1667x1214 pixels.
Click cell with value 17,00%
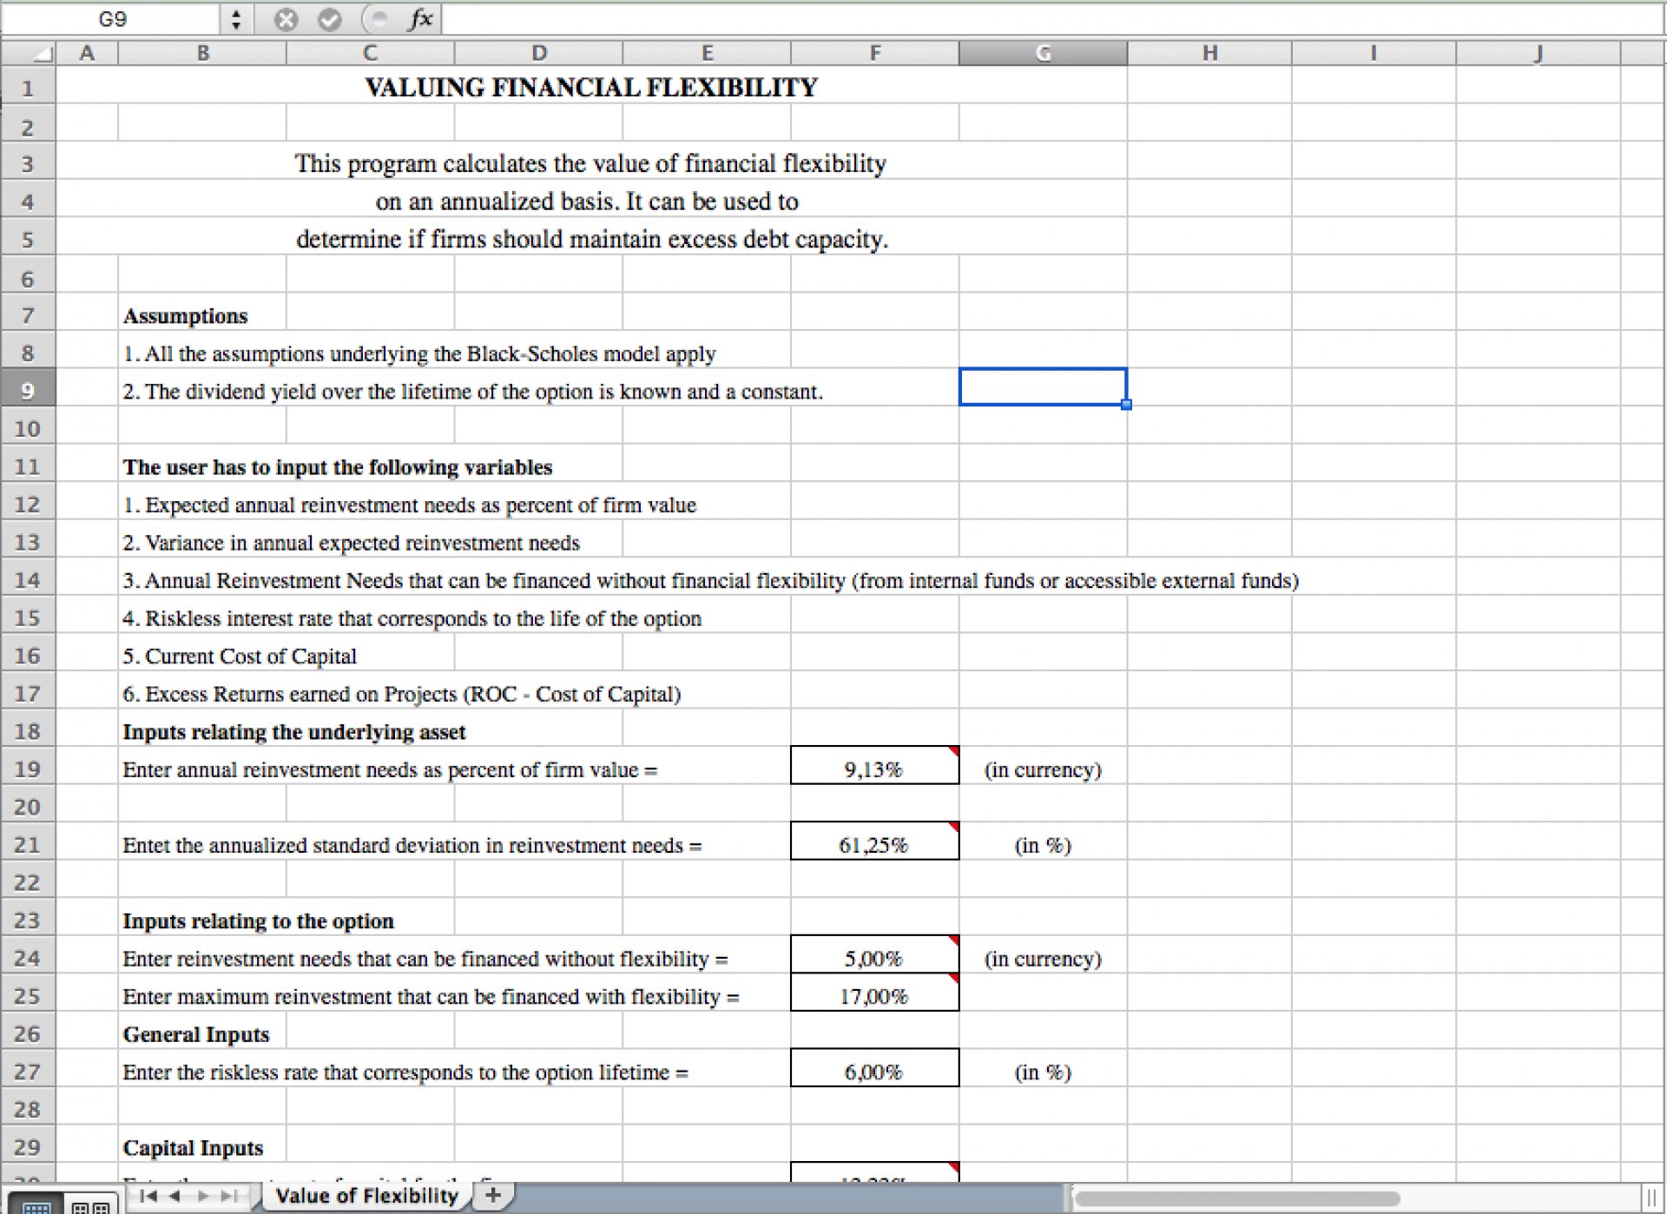(x=874, y=993)
